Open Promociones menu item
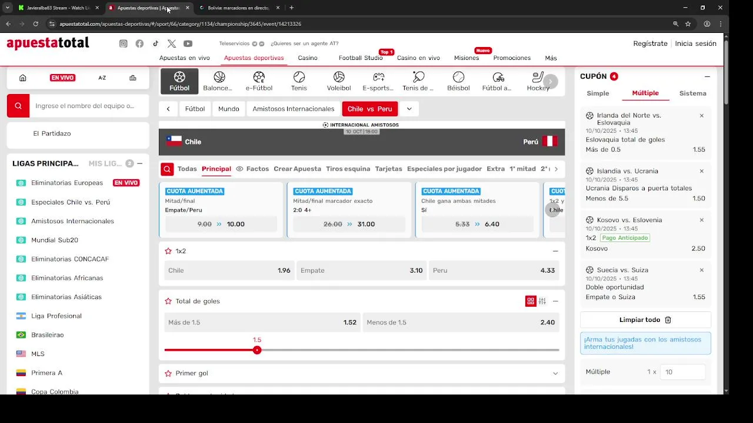This screenshot has width=753, height=423. (x=512, y=58)
